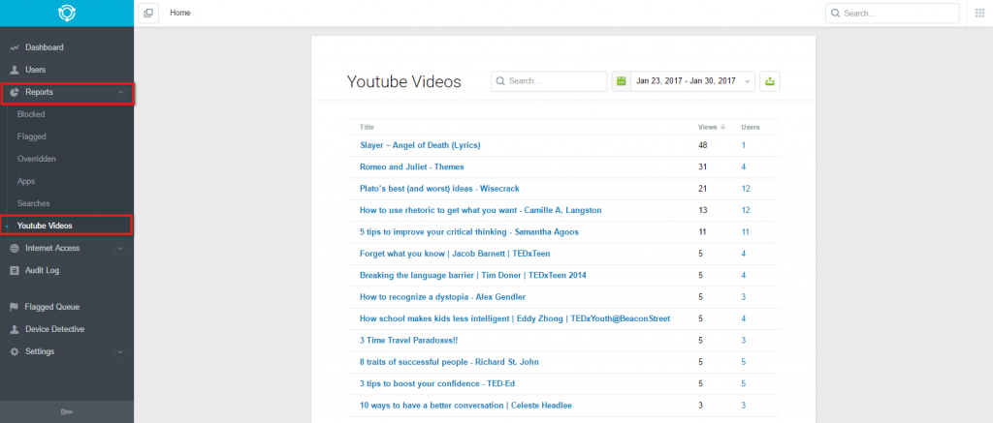Open 5 tips to improve critical thinking link
Image resolution: width=993 pixels, height=423 pixels.
click(x=469, y=232)
